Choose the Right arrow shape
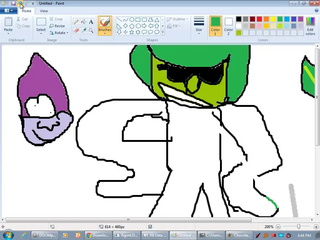 pos(144,26)
